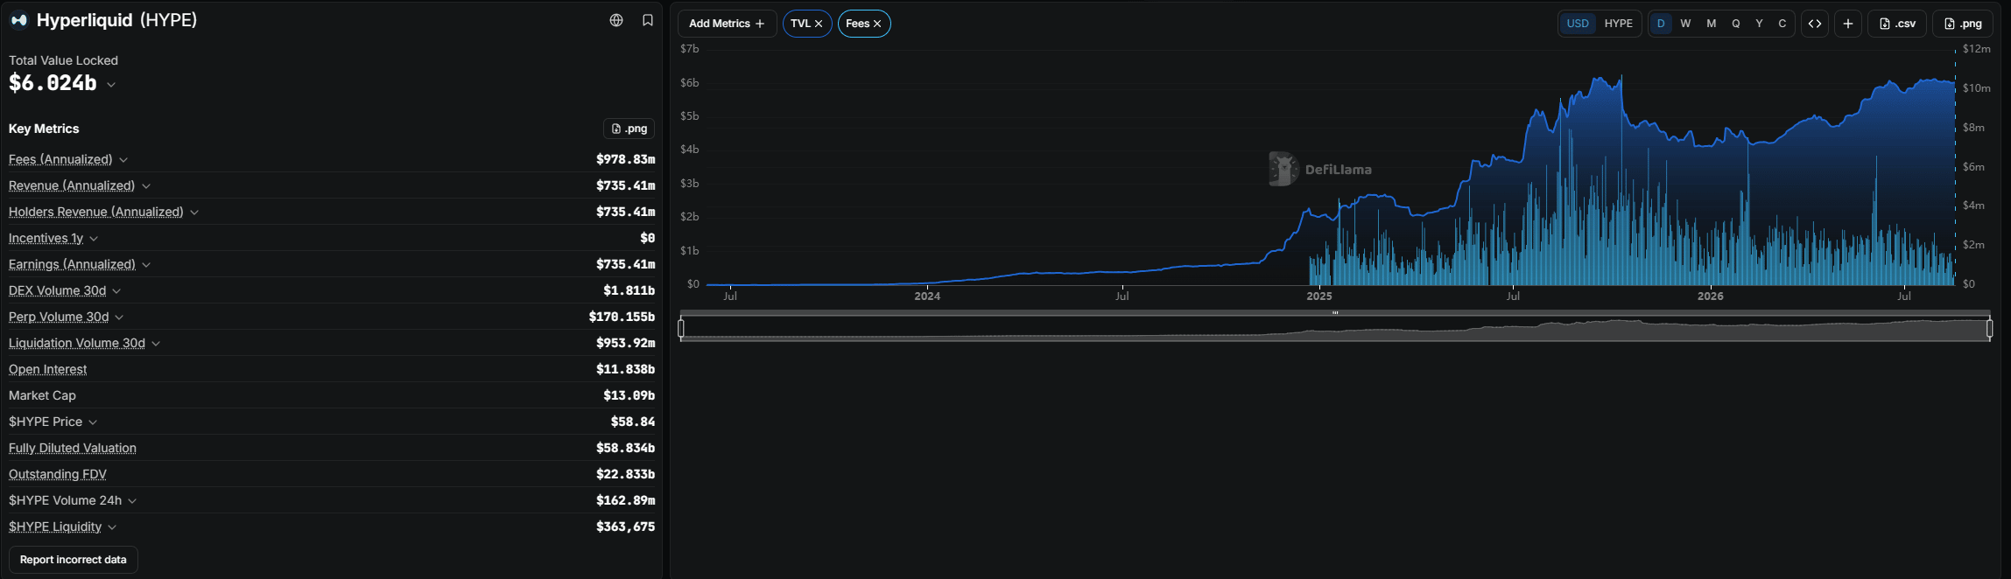Remove the TVL metric chip
This screenshot has height=579, width=2011.
click(x=819, y=24)
